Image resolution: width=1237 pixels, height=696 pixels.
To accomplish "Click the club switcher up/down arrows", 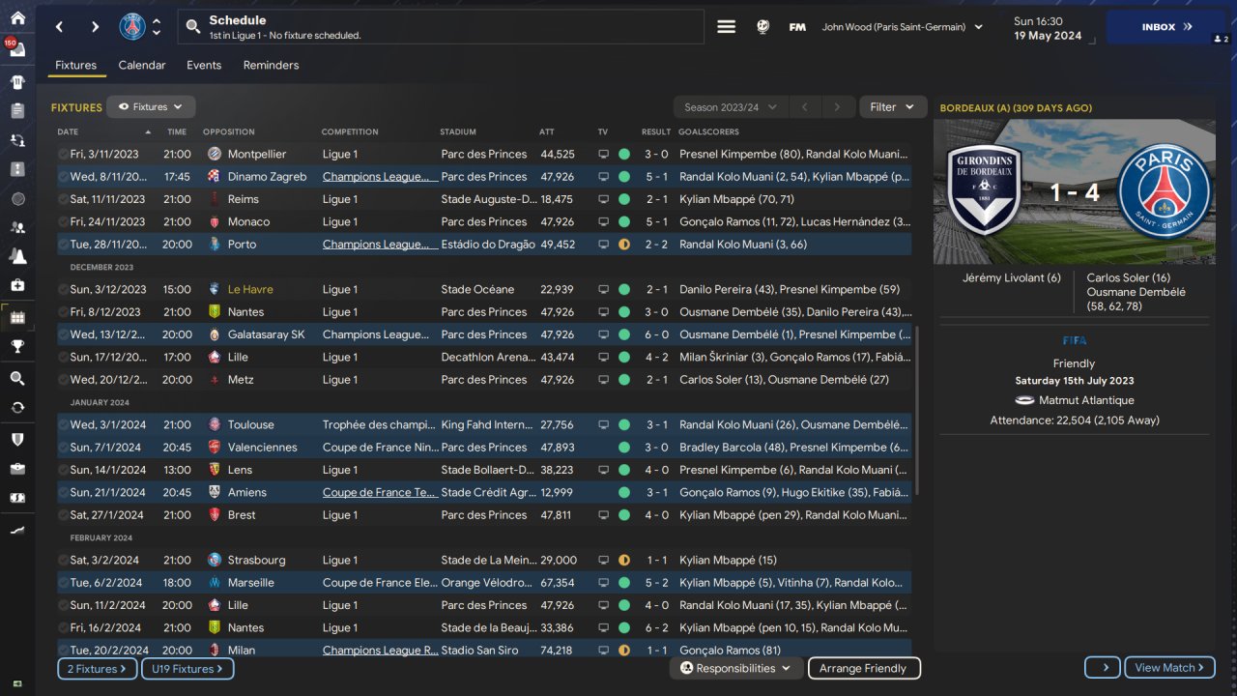I will coord(157,27).
